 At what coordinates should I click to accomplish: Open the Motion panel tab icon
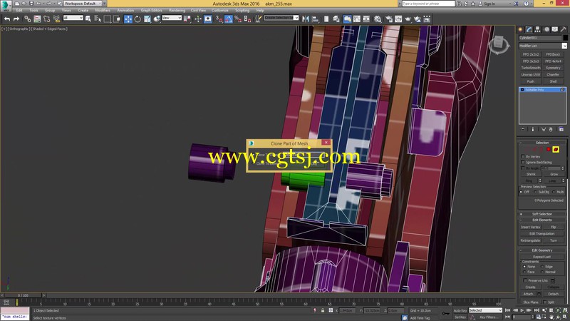[x=546, y=29]
